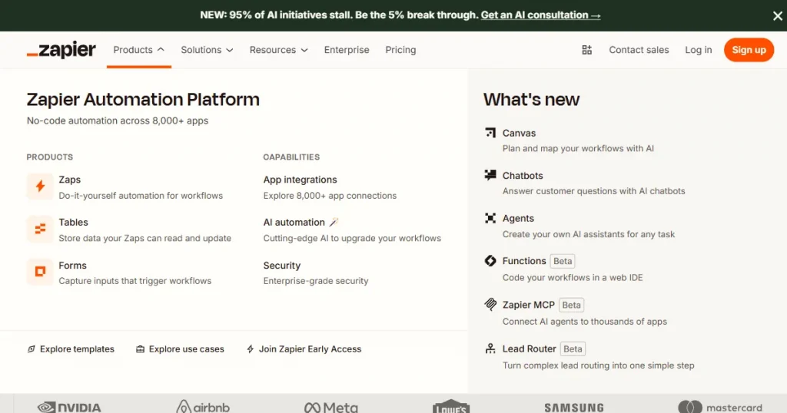This screenshot has height=413, width=787.
Task: Click 'Capture inputs that trigger workflows' text
Action: (x=135, y=281)
